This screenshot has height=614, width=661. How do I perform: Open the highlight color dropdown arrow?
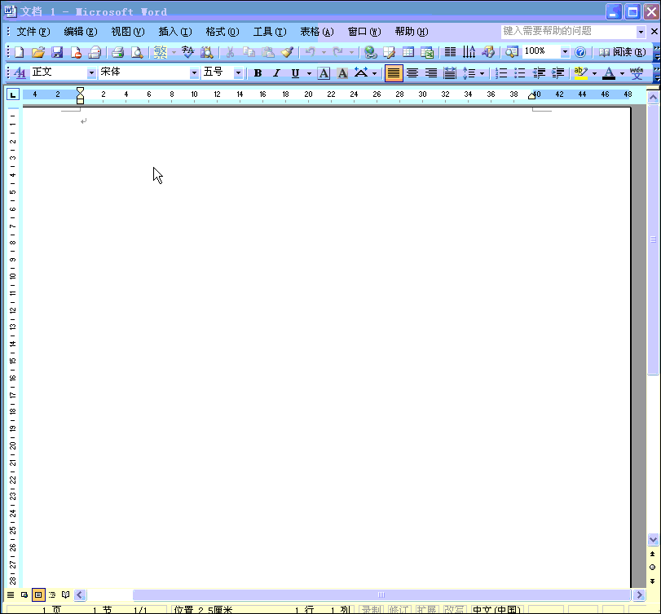pyautogui.click(x=594, y=73)
